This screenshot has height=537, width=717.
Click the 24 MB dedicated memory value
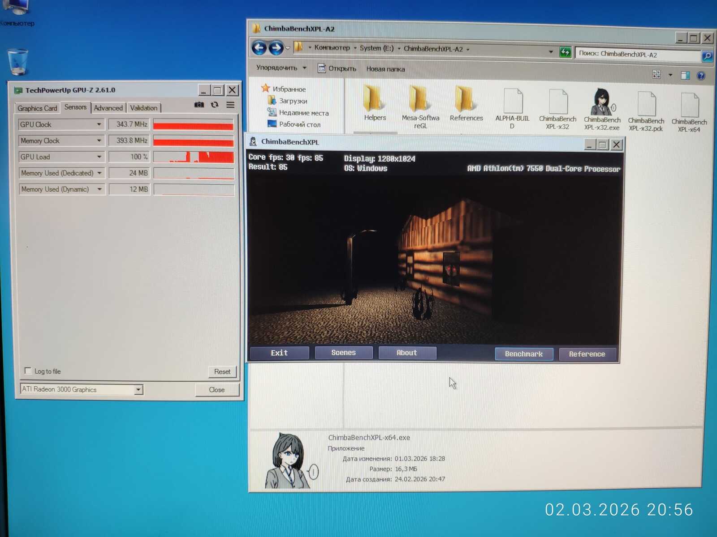point(130,173)
